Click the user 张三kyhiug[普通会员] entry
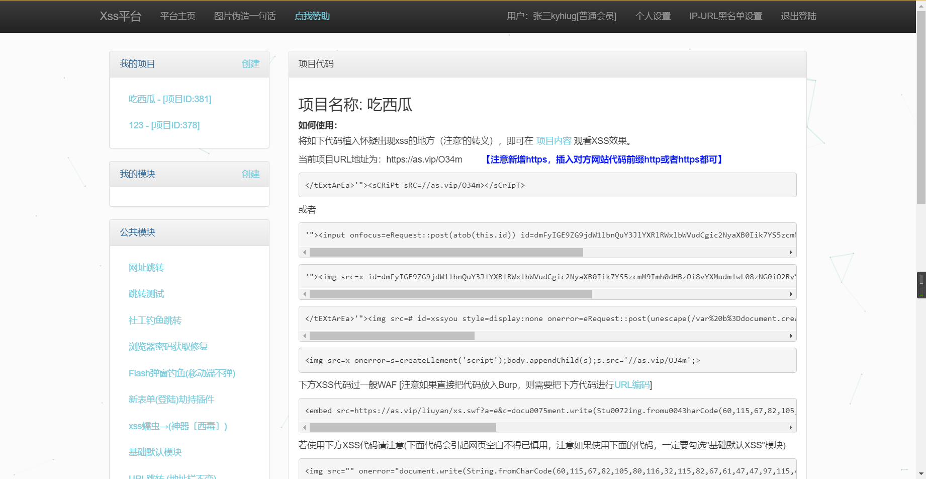Viewport: 926px width, 479px height. pyautogui.click(x=562, y=16)
